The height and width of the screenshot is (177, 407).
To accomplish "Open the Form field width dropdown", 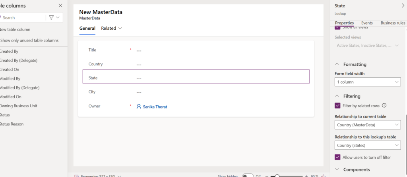I will [x=367, y=82].
